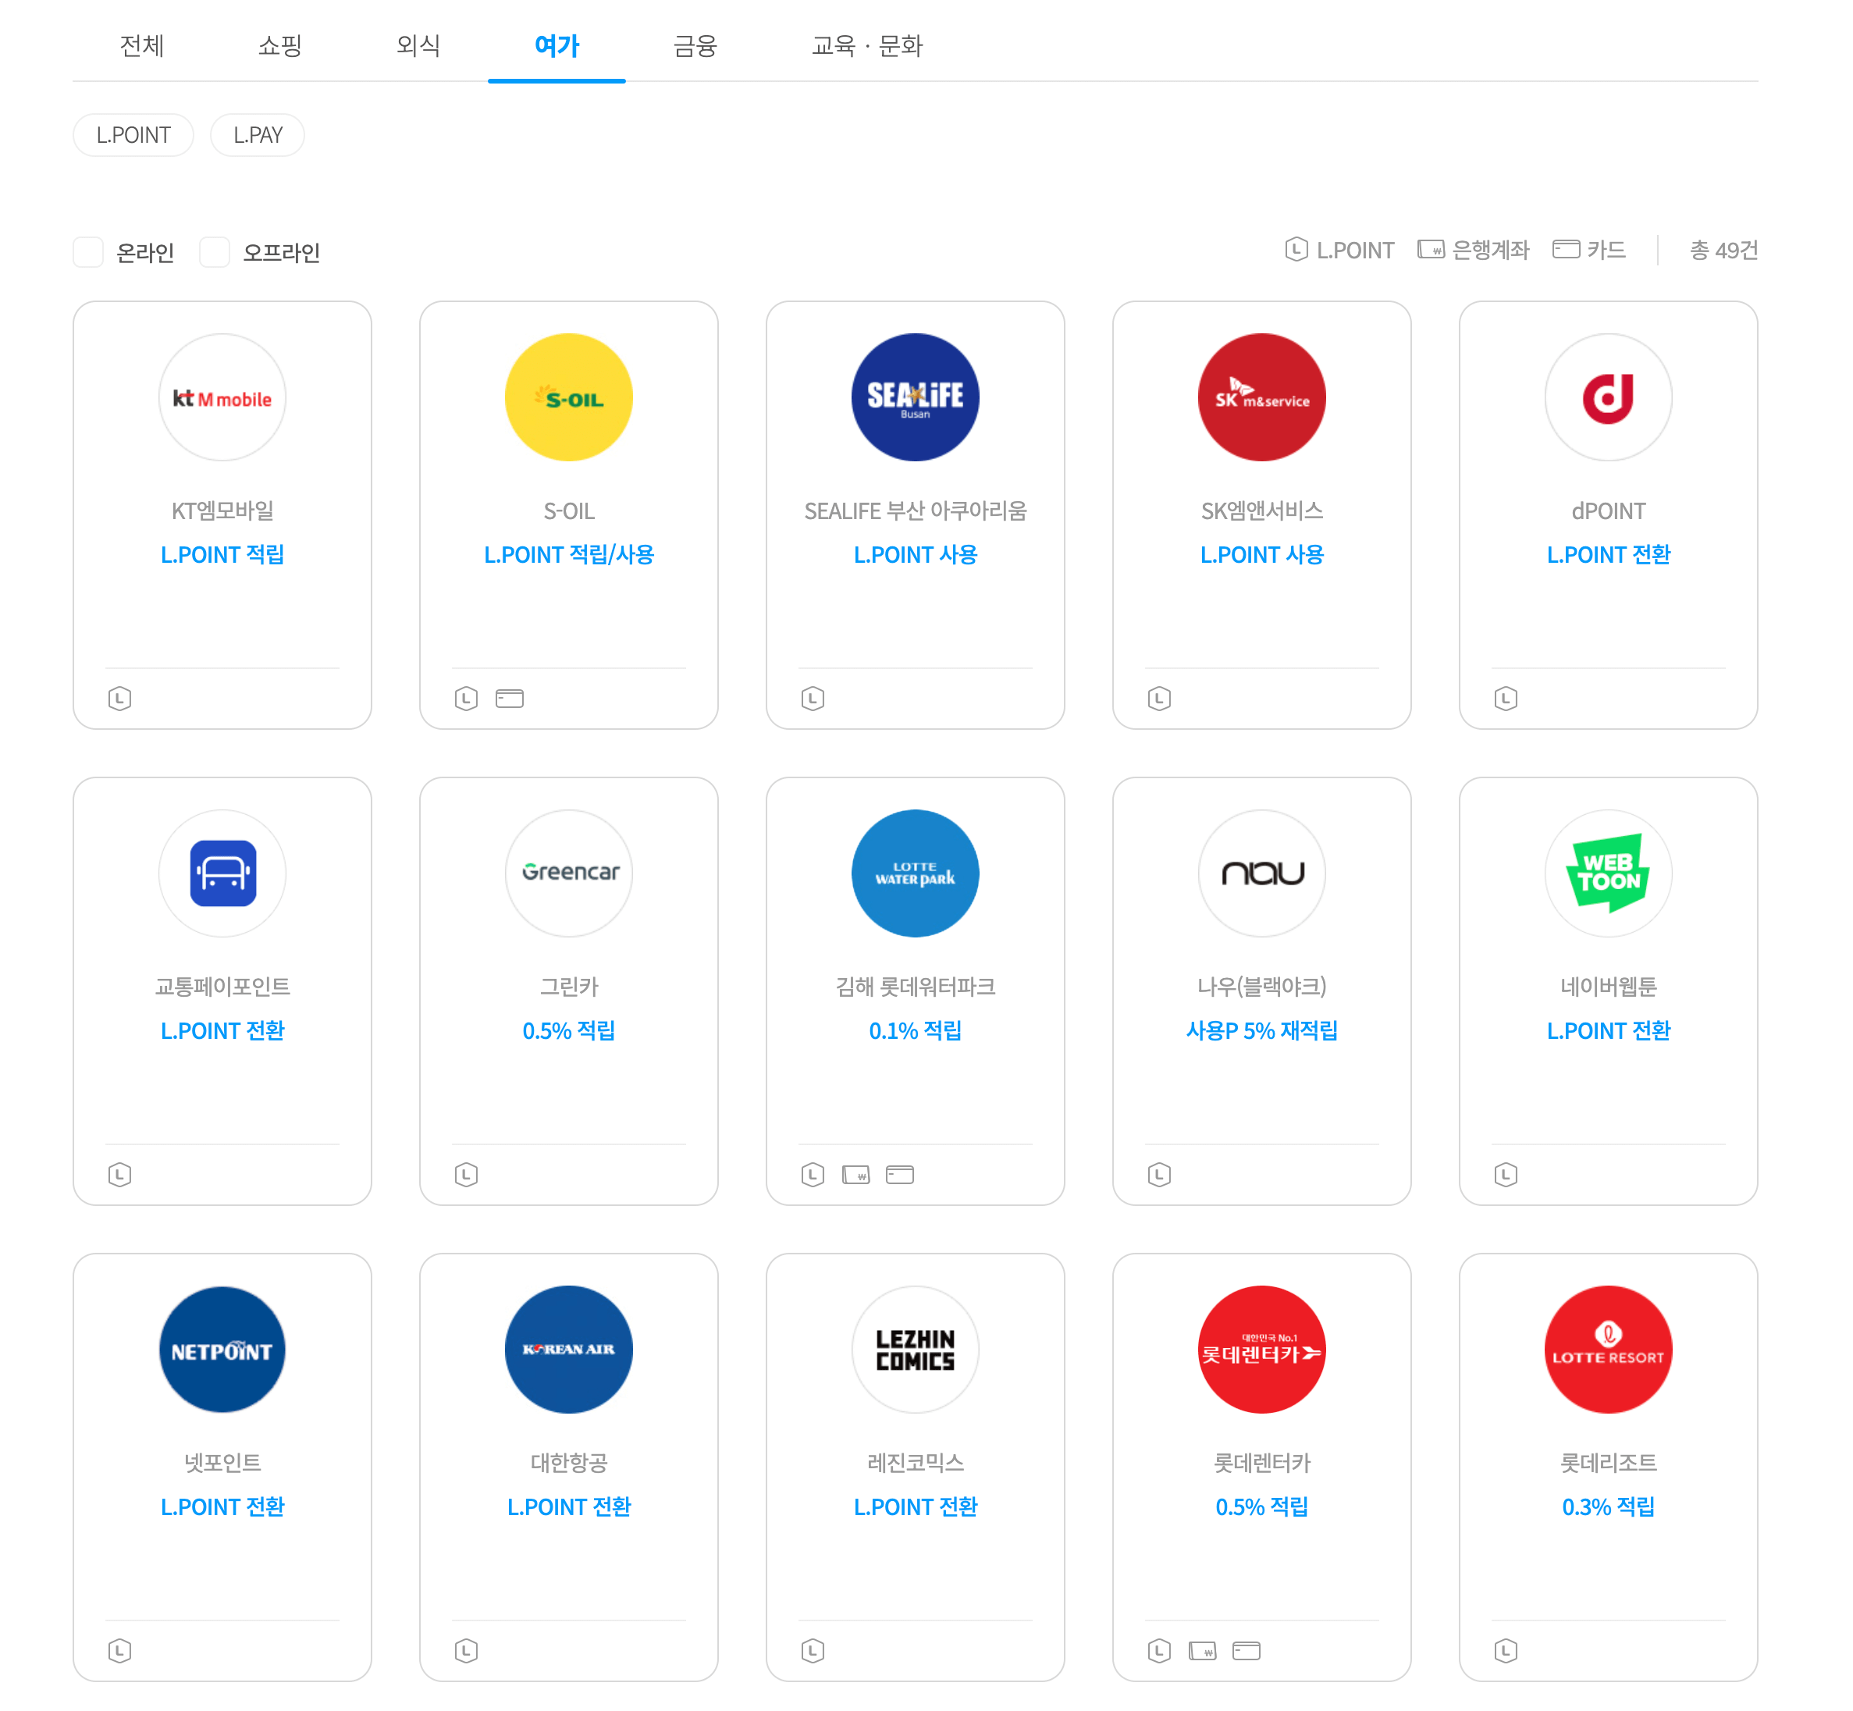This screenshot has height=1711, width=1853.
Task: Open the 롯데렌터카 0.5% 적립 link
Action: pyautogui.click(x=1261, y=1506)
